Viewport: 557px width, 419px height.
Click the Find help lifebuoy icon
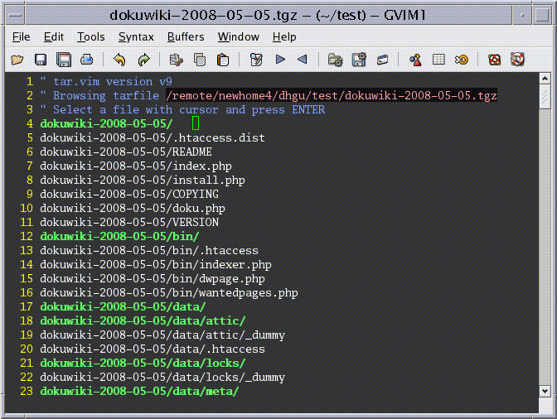(x=517, y=60)
